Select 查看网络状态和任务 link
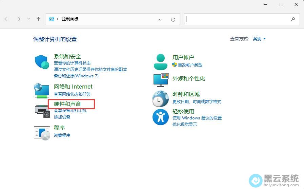 [x=72, y=94]
